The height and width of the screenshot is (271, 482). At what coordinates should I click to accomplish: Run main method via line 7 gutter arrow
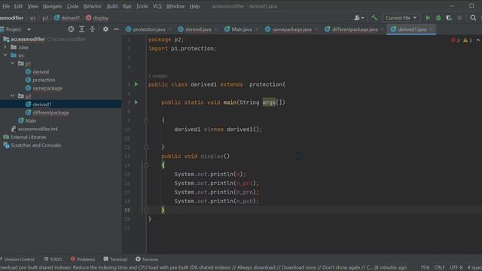pos(136,102)
